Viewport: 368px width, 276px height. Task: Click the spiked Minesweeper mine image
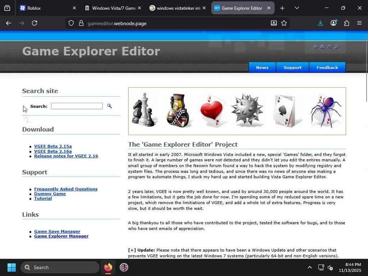tap(247, 109)
